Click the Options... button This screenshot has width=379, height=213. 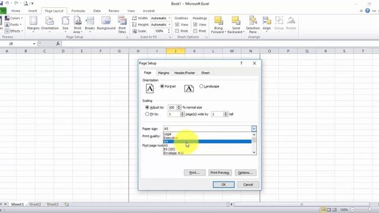[246, 173]
